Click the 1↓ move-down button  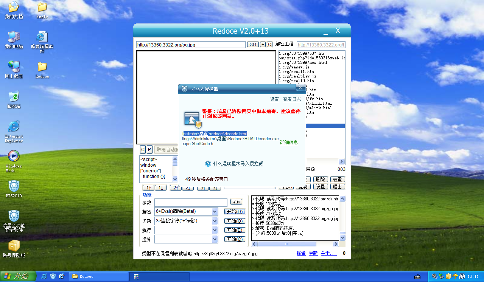point(160,187)
